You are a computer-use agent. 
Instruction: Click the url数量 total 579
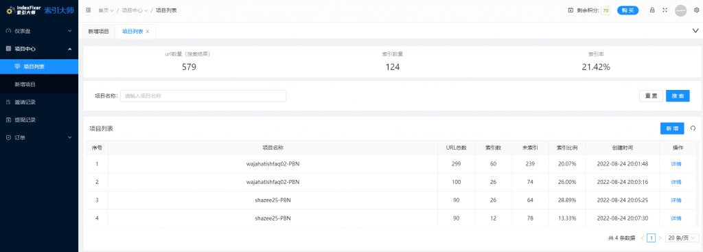tap(189, 67)
